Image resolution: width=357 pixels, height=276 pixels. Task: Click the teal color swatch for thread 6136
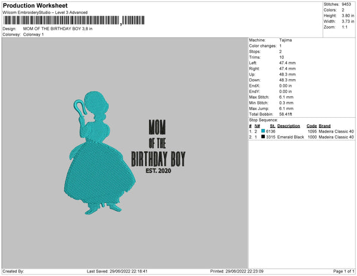[263, 131]
